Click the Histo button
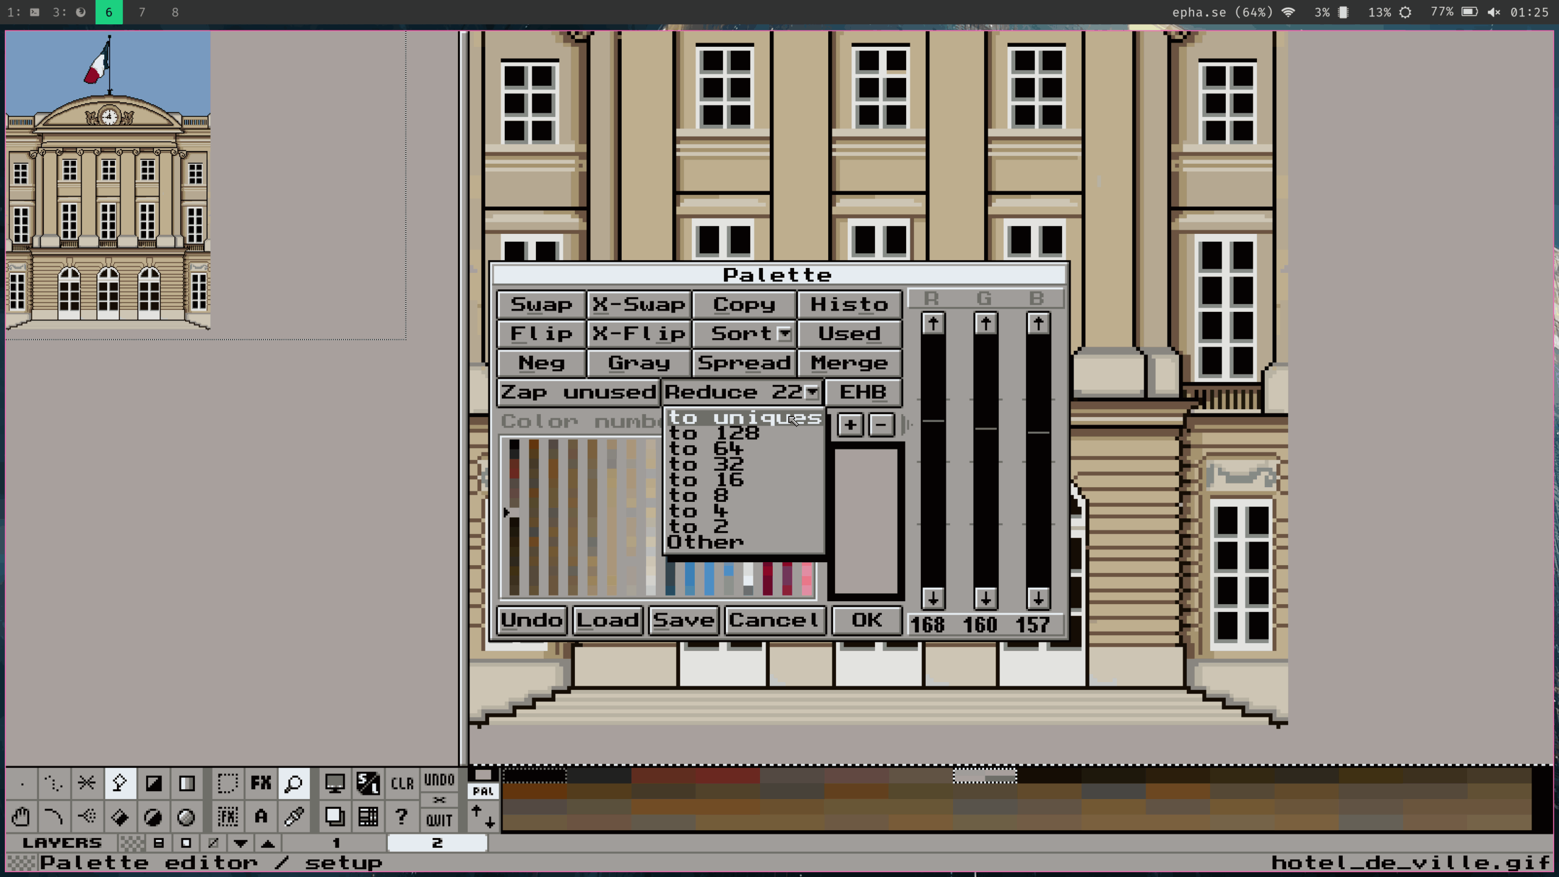The image size is (1559, 877). pyautogui.click(x=850, y=305)
